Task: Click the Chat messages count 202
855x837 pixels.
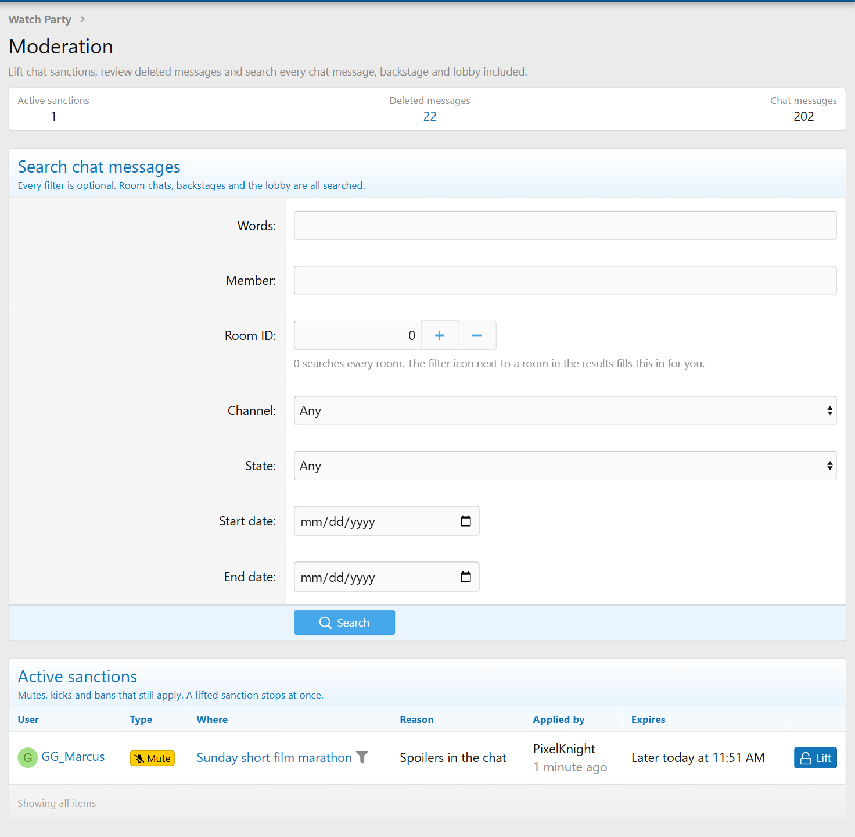Action: [804, 116]
